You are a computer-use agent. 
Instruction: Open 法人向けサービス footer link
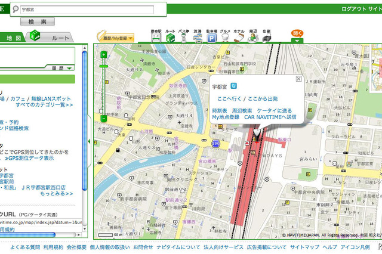(x=223, y=247)
